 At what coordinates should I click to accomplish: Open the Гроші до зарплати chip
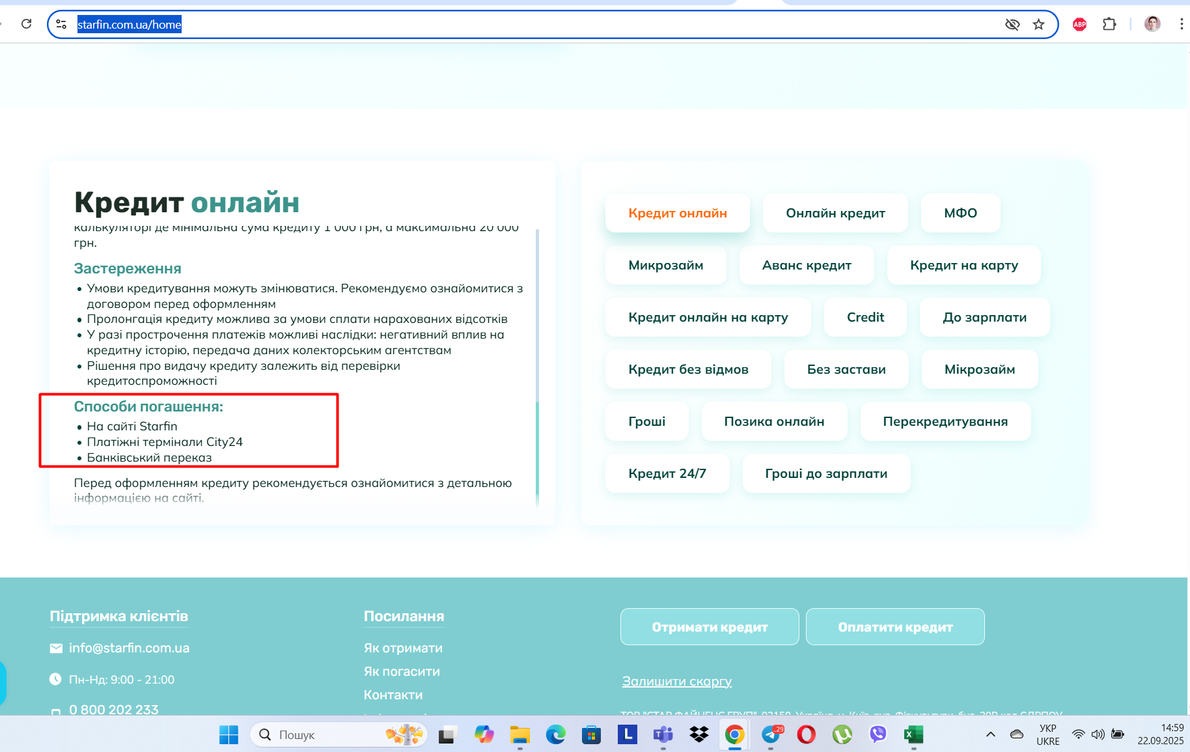(x=826, y=473)
